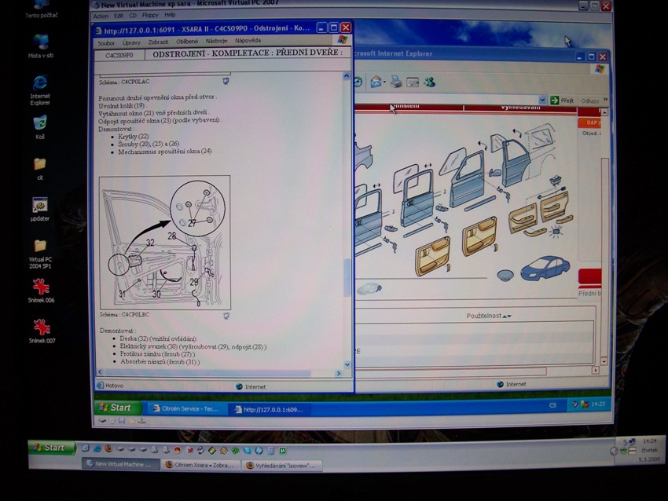Viewport: 668px width, 501px height.
Task: Sort by Použitelnost column arrows
Action: (507, 316)
